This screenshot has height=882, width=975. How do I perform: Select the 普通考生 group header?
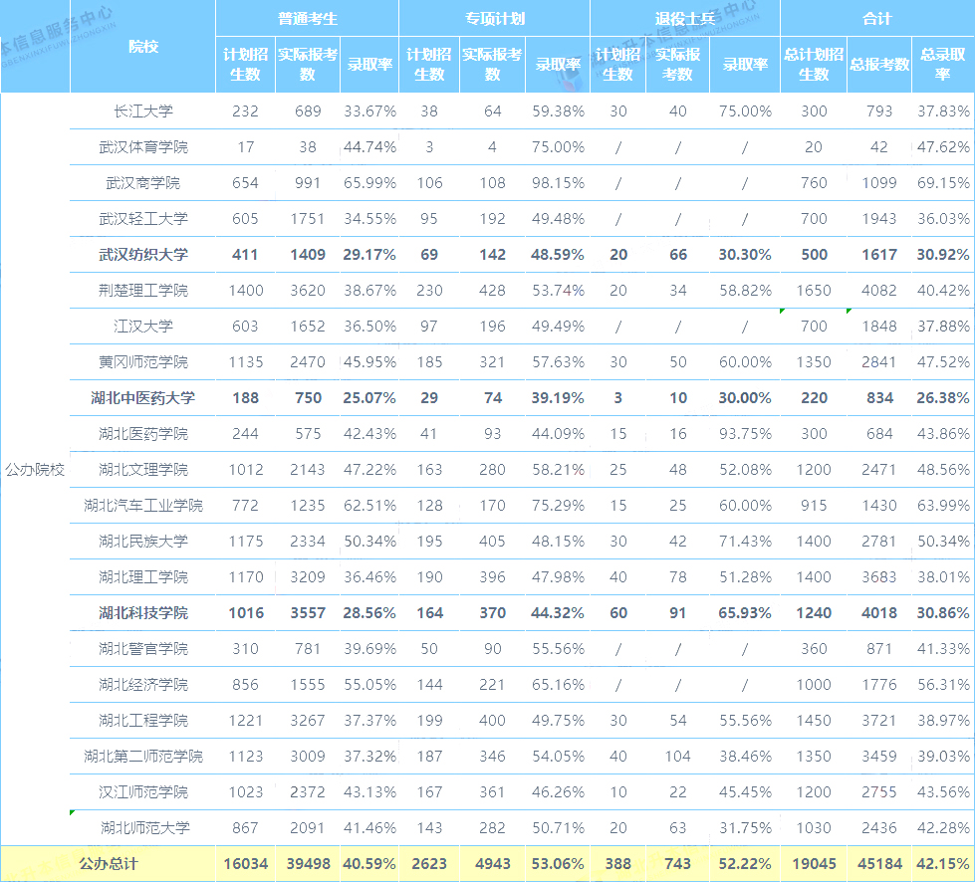click(x=307, y=19)
